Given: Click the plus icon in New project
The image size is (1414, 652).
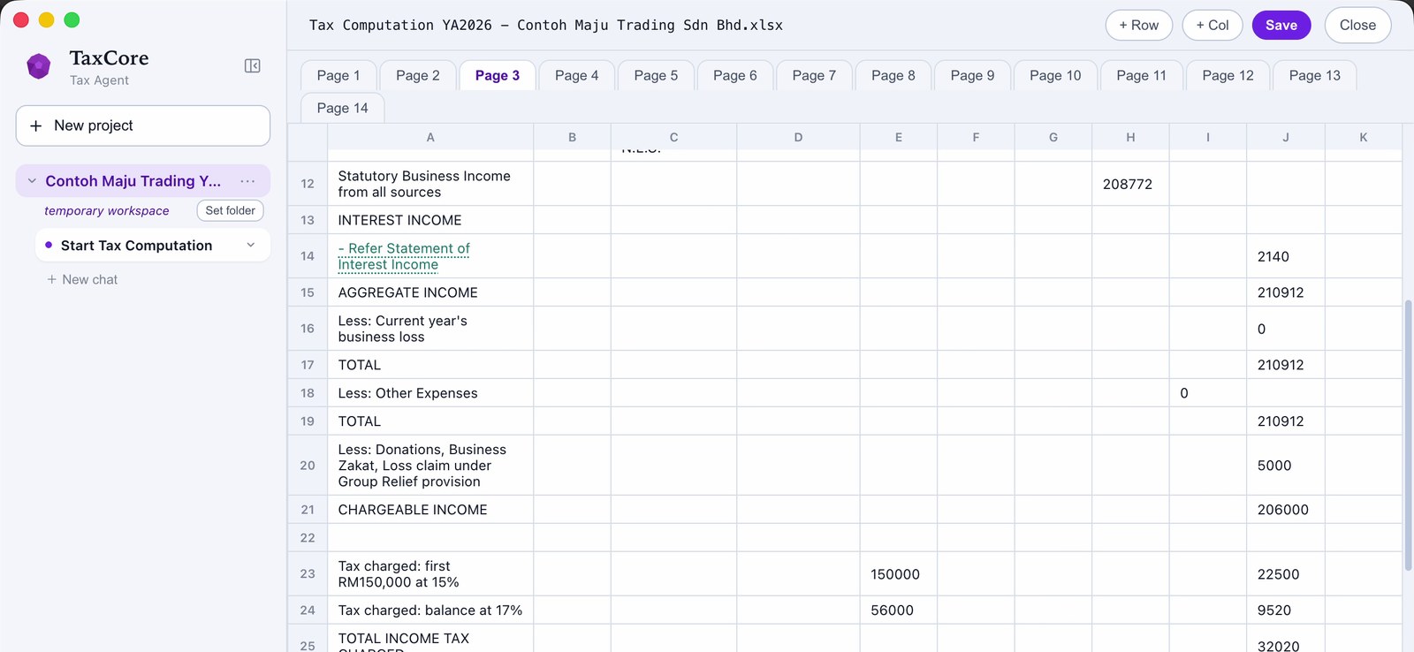Looking at the screenshot, I should click(x=36, y=126).
